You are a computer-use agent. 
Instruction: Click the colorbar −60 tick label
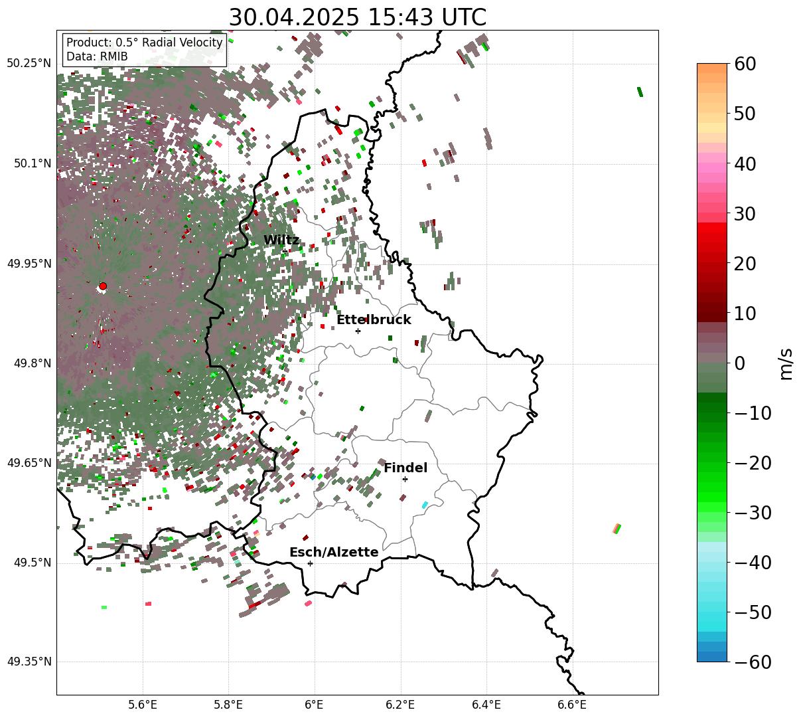[x=753, y=662]
